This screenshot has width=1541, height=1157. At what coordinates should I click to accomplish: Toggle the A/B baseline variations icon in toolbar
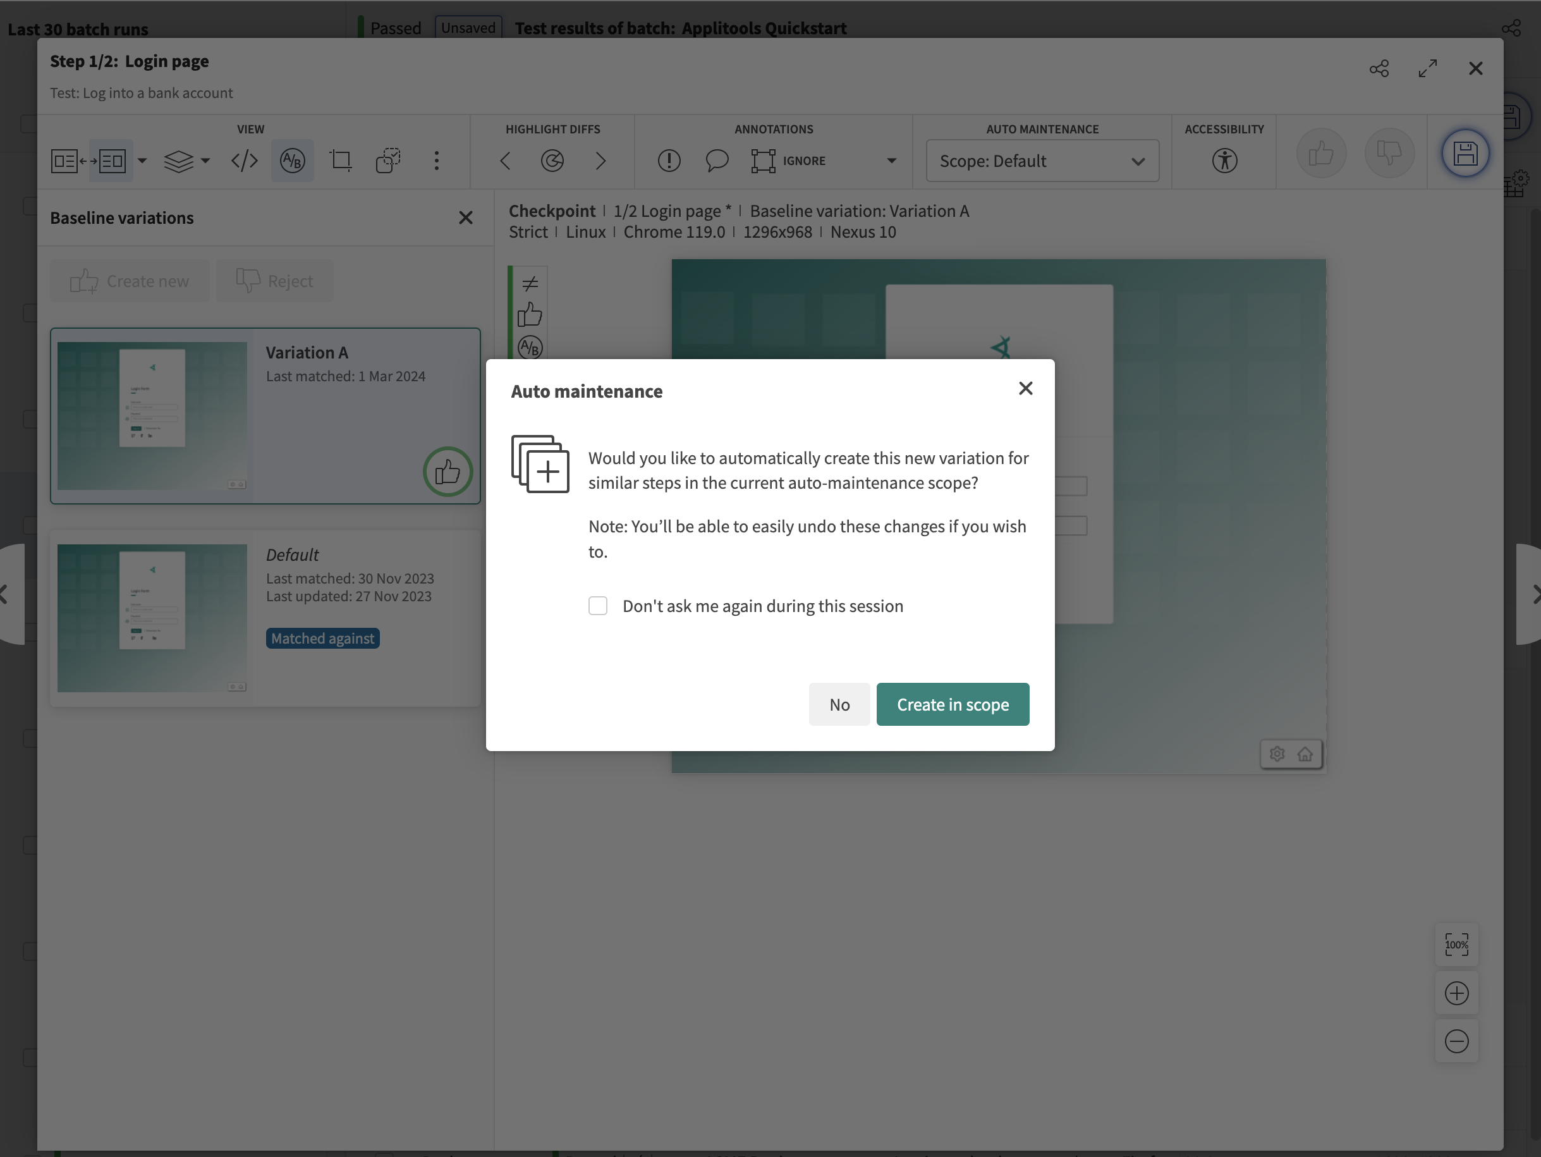coord(292,161)
